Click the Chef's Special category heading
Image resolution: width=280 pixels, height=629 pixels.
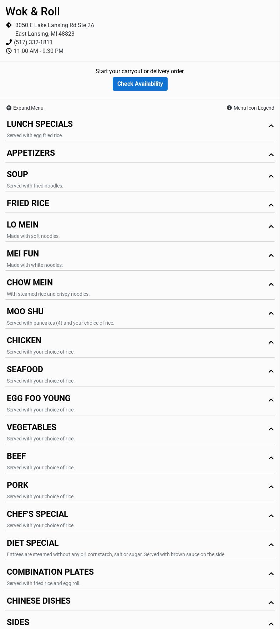(x=37, y=514)
